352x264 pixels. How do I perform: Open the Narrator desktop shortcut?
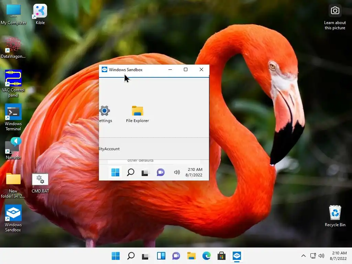(13, 148)
